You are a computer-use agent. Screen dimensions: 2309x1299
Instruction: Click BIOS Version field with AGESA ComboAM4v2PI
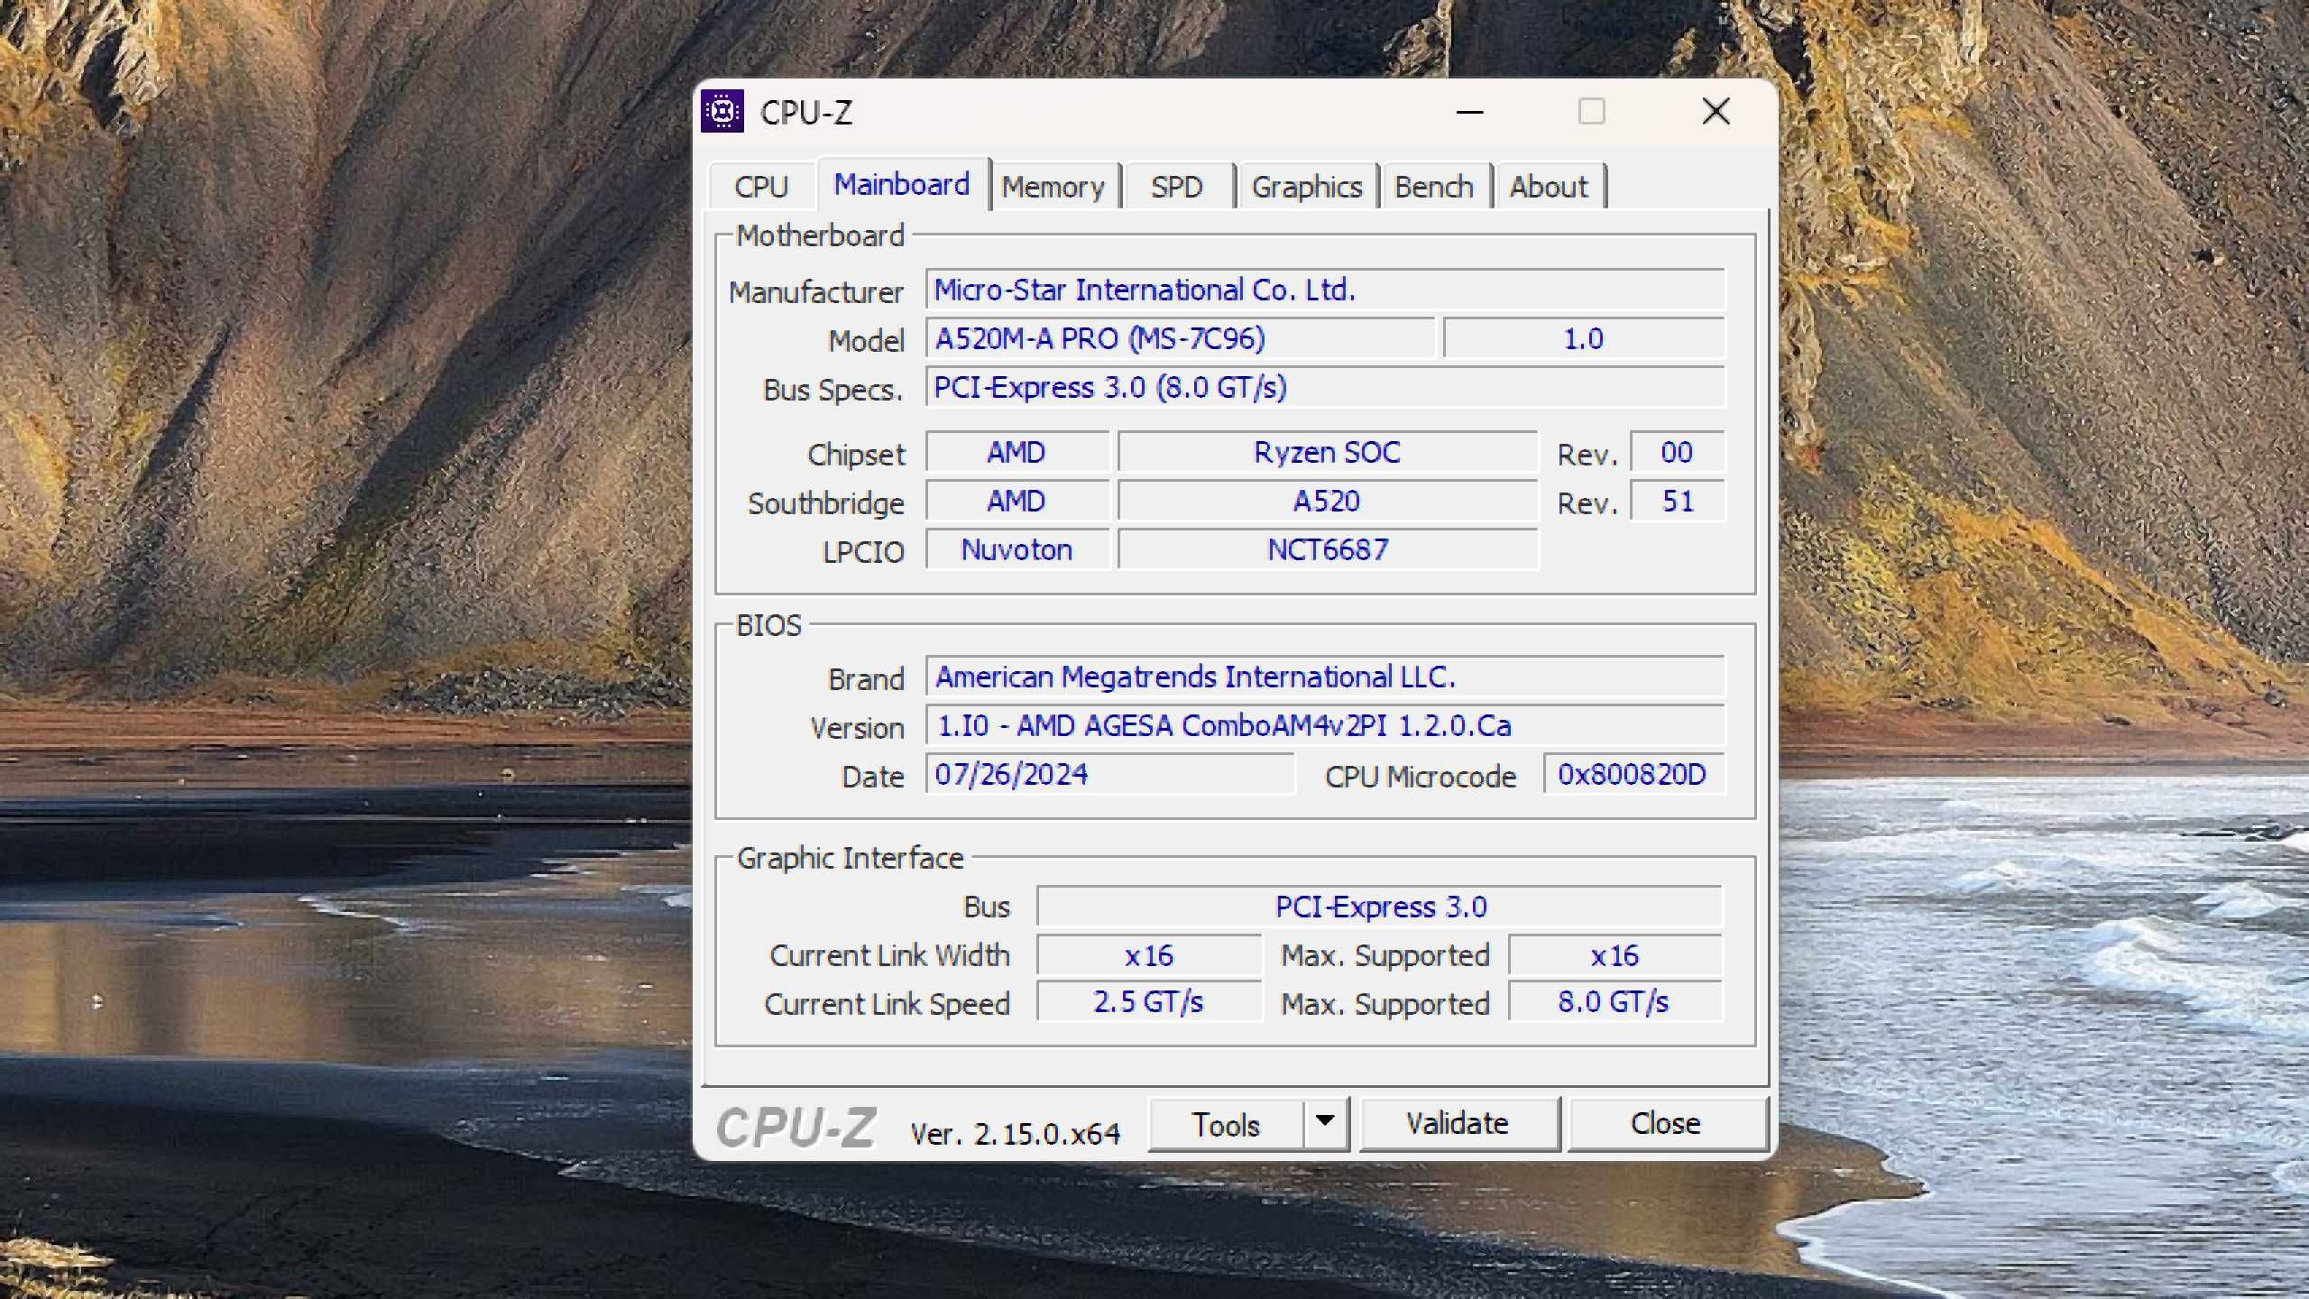click(x=1325, y=725)
